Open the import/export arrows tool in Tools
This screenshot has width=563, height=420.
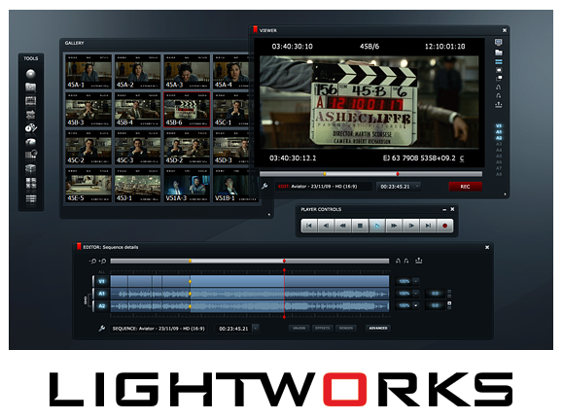pyautogui.click(x=31, y=115)
